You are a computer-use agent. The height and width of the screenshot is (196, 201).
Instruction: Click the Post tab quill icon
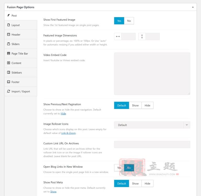click(8, 16)
